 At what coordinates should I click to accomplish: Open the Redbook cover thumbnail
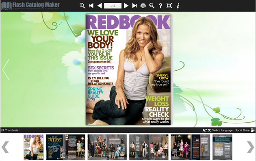pos(34,147)
